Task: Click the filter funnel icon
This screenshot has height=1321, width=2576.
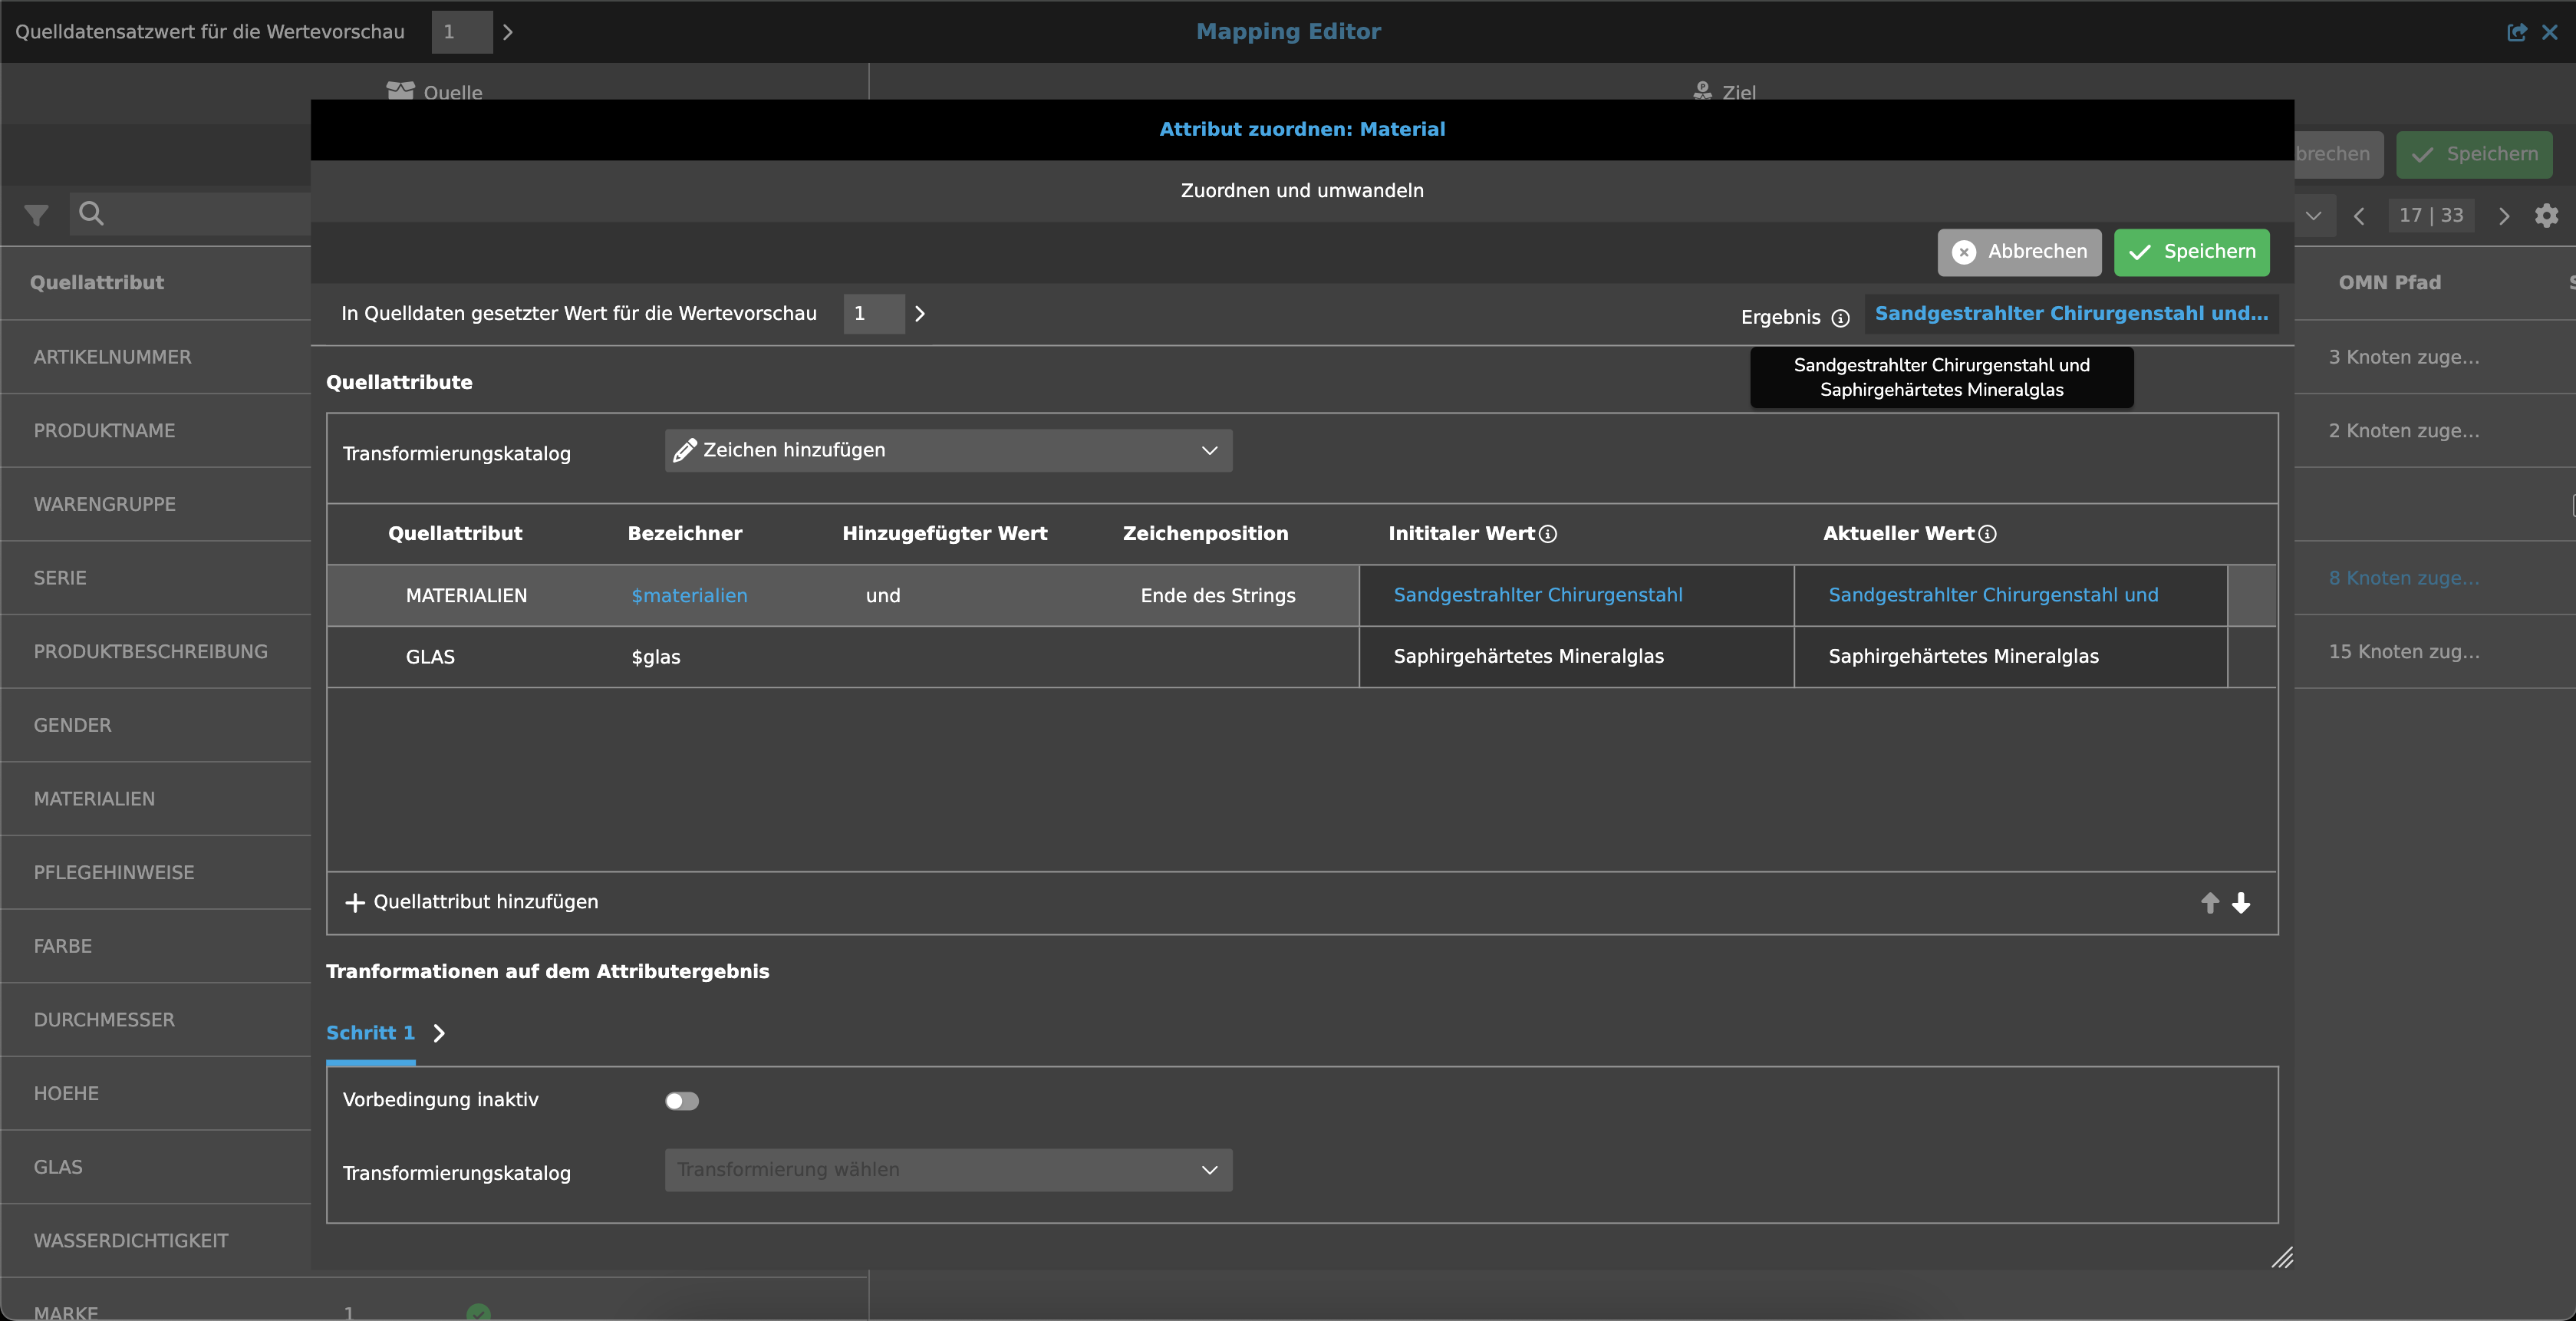Action: point(36,215)
